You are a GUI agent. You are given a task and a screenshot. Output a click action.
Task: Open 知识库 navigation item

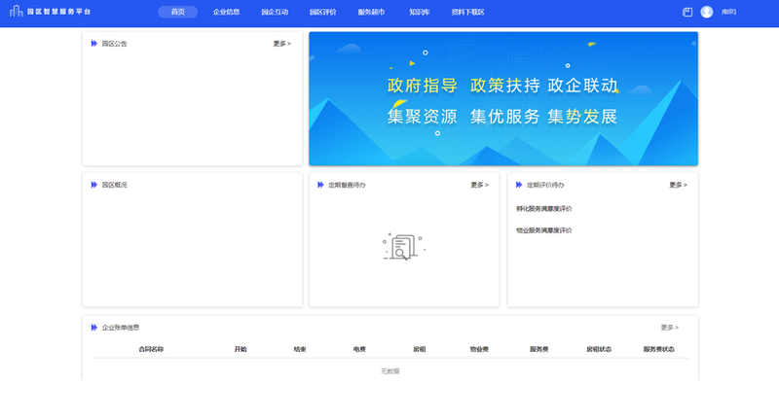point(420,12)
